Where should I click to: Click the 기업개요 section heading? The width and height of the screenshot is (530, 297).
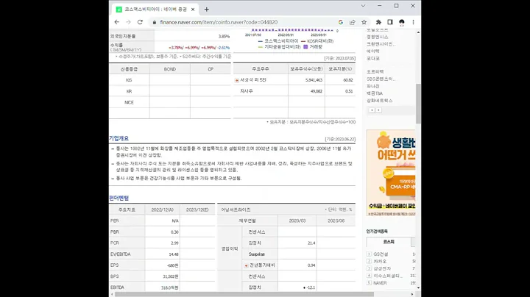pyautogui.click(x=119, y=138)
